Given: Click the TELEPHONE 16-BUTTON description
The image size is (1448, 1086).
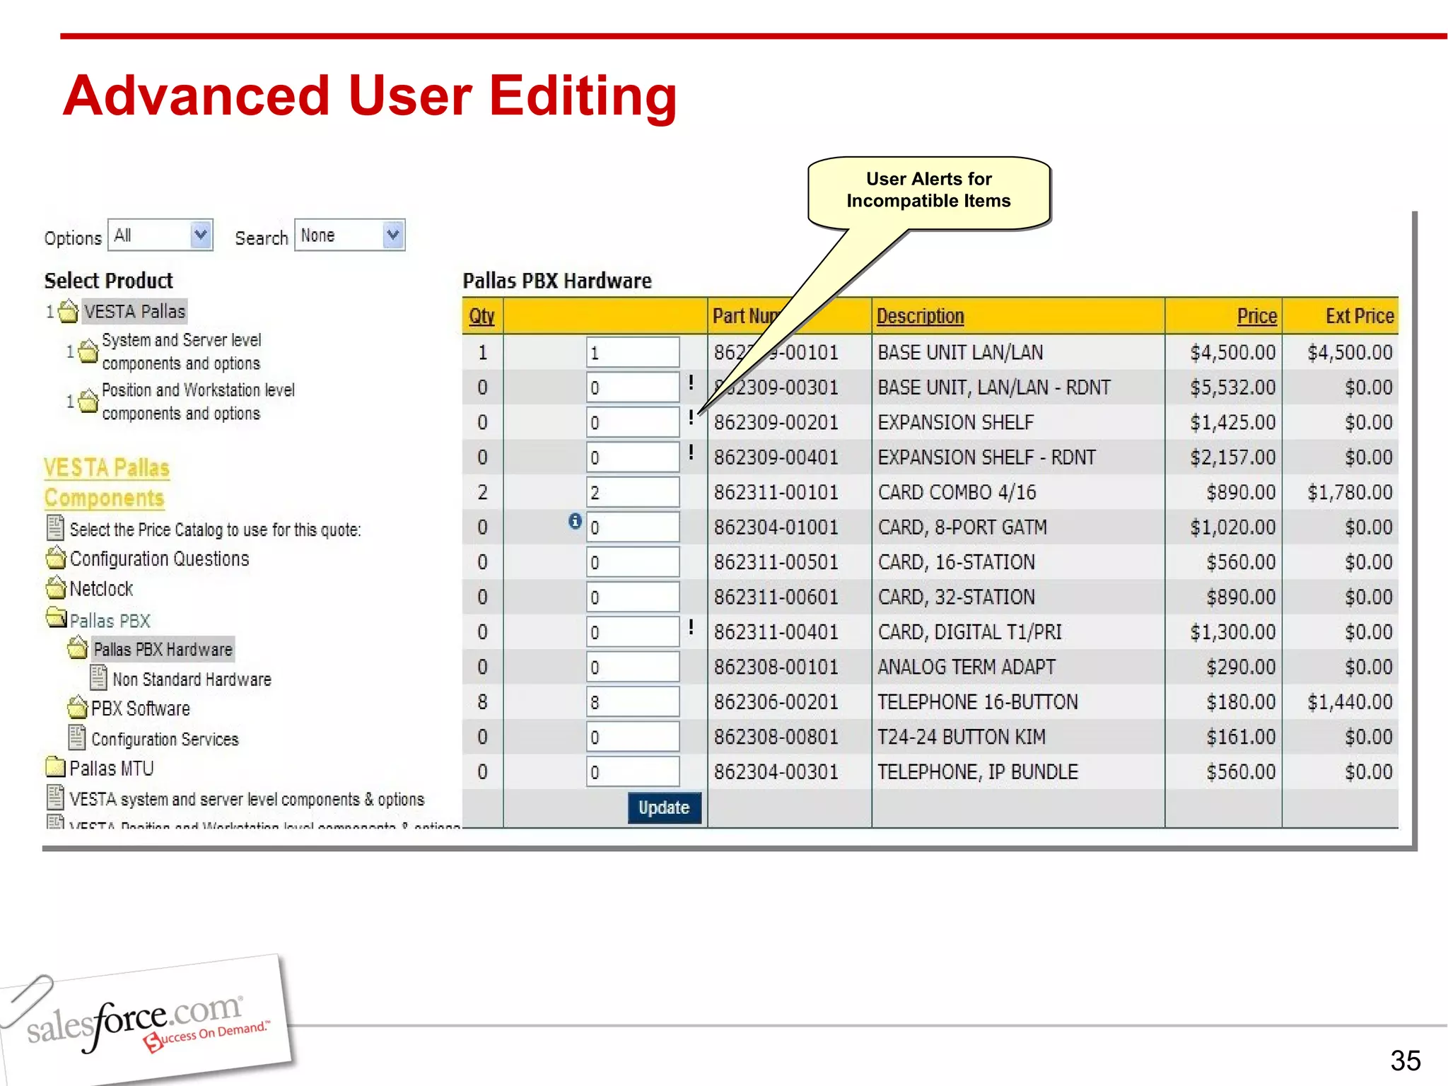Looking at the screenshot, I should (977, 701).
